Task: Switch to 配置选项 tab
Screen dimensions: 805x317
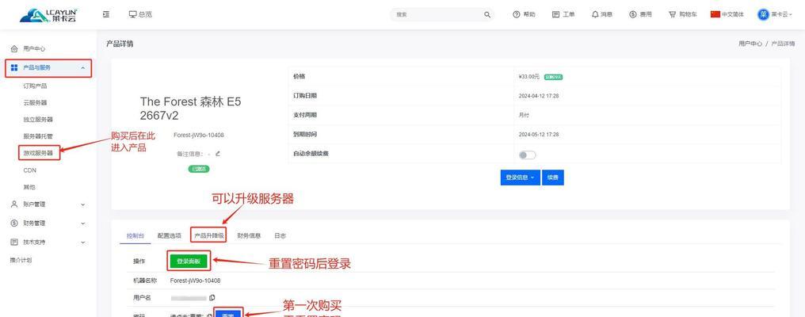Action: tap(170, 236)
